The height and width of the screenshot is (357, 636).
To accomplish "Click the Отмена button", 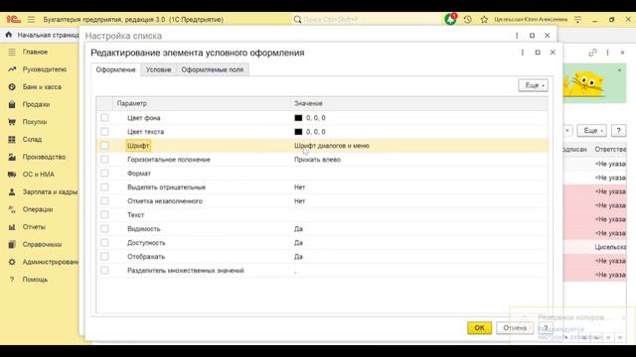I will (515, 328).
